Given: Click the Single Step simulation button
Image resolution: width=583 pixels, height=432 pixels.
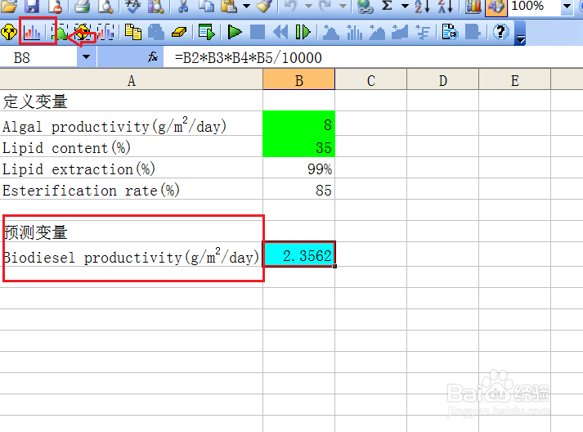Looking at the screenshot, I should coord(303,33).
